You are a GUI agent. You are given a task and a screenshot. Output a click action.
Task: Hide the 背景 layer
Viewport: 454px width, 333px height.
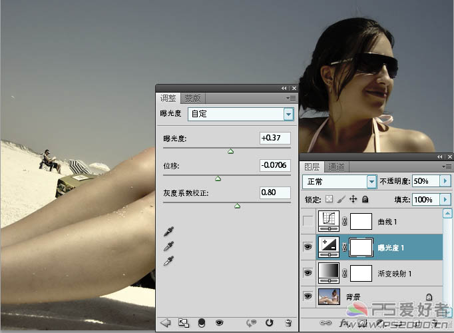pos(308,296)
